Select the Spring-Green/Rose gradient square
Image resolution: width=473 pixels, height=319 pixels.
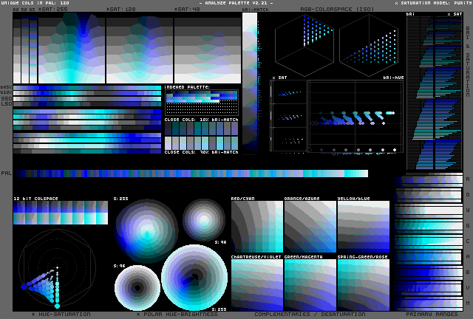[363, 284]
